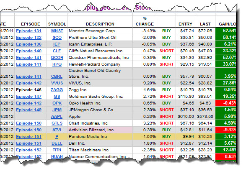This screenshot has height=176, width=246.
Task: Click the QCOR ticker symbol link
Action: point(57,58)
